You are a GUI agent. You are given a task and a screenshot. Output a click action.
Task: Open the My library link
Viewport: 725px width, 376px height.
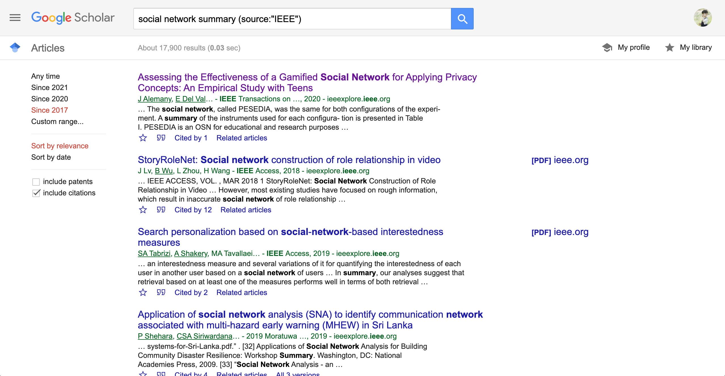pyautogui.click(x=696, y=48)
